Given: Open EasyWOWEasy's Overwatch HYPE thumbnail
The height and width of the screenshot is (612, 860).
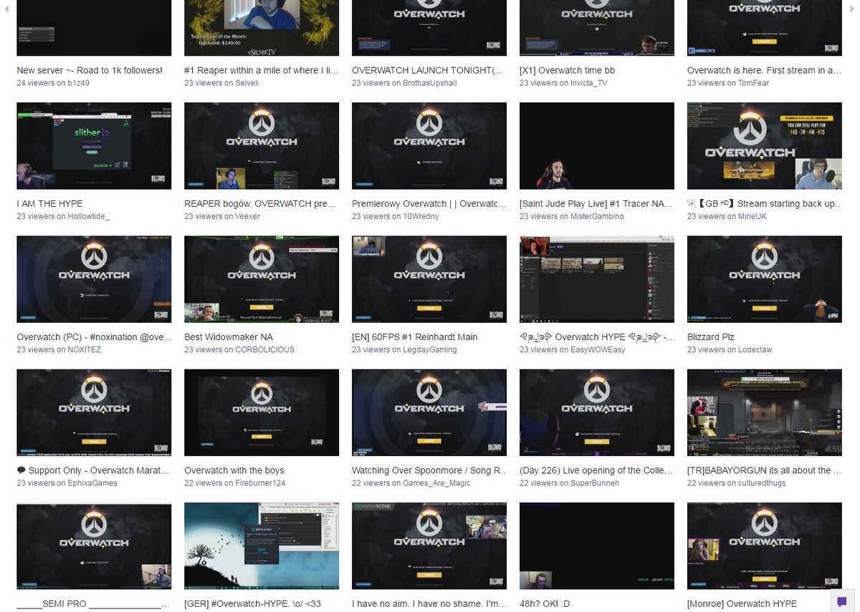Looking at the screenshot, I should click(x=597, y=279).
